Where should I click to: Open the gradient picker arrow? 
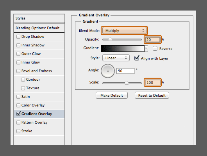point(146,48)
